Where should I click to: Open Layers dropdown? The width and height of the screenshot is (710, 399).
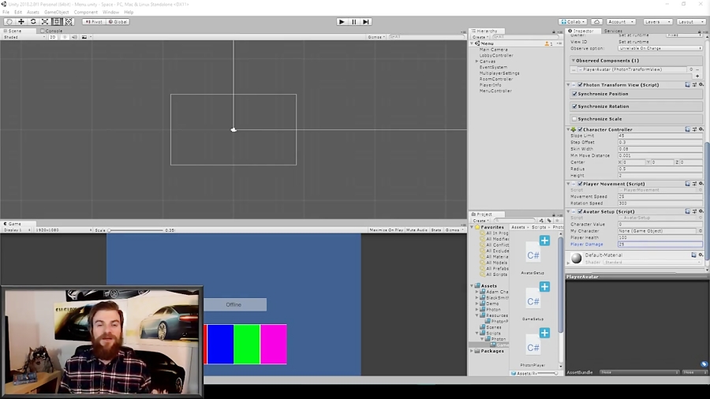coord(657,22)
